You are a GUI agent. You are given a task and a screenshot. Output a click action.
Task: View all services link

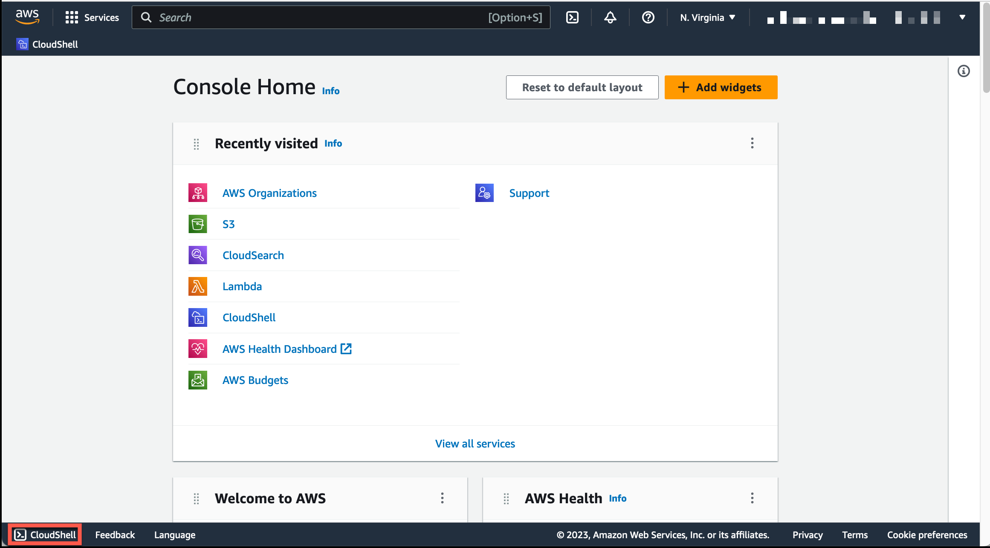click(x=475, y=444)
